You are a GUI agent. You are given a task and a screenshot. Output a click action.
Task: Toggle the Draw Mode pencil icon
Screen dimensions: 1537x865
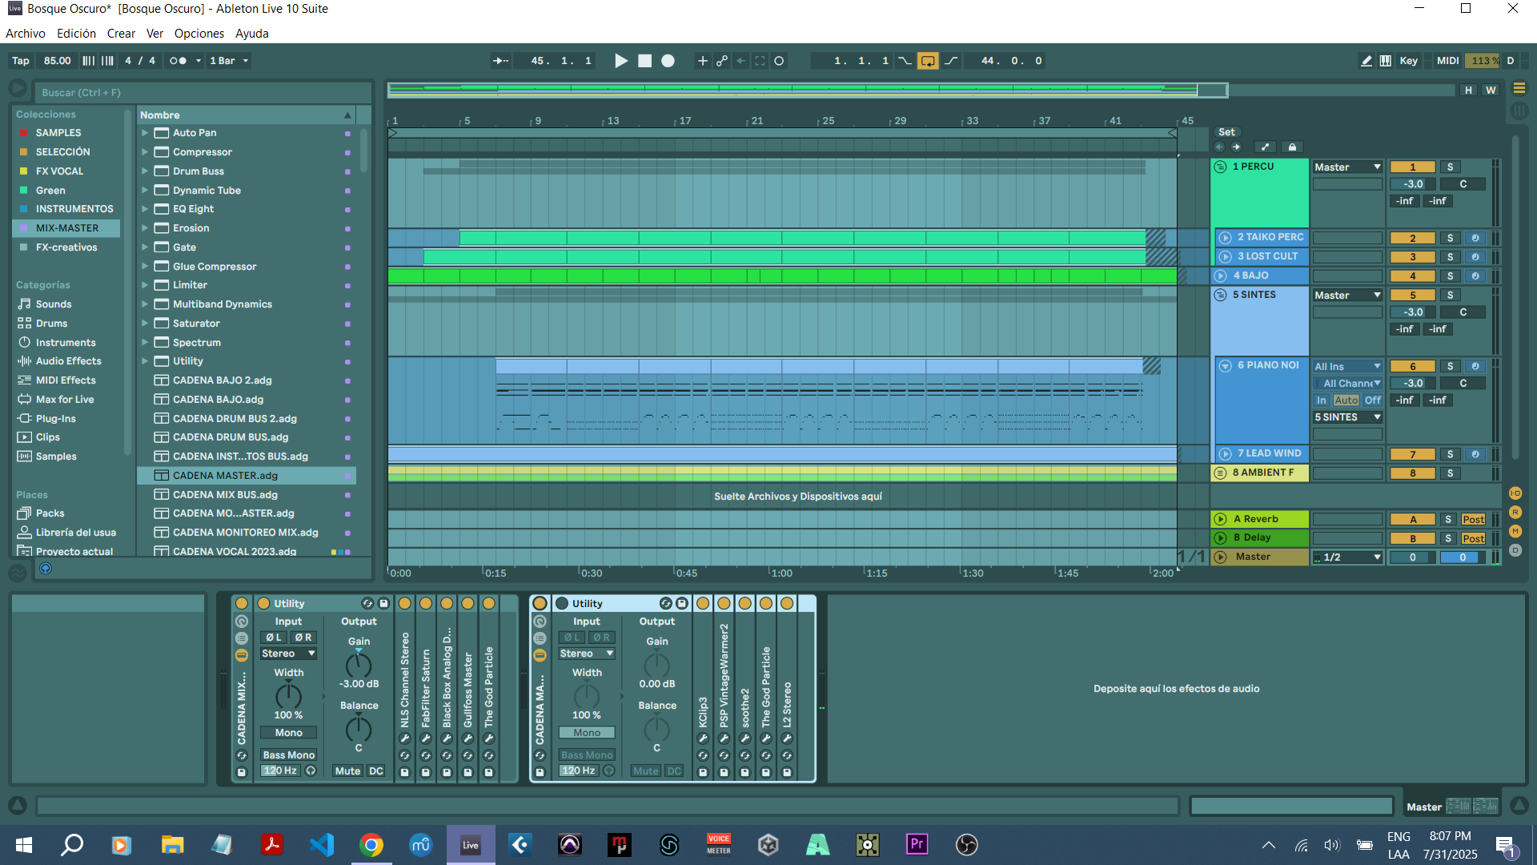tap(1366, 61)
